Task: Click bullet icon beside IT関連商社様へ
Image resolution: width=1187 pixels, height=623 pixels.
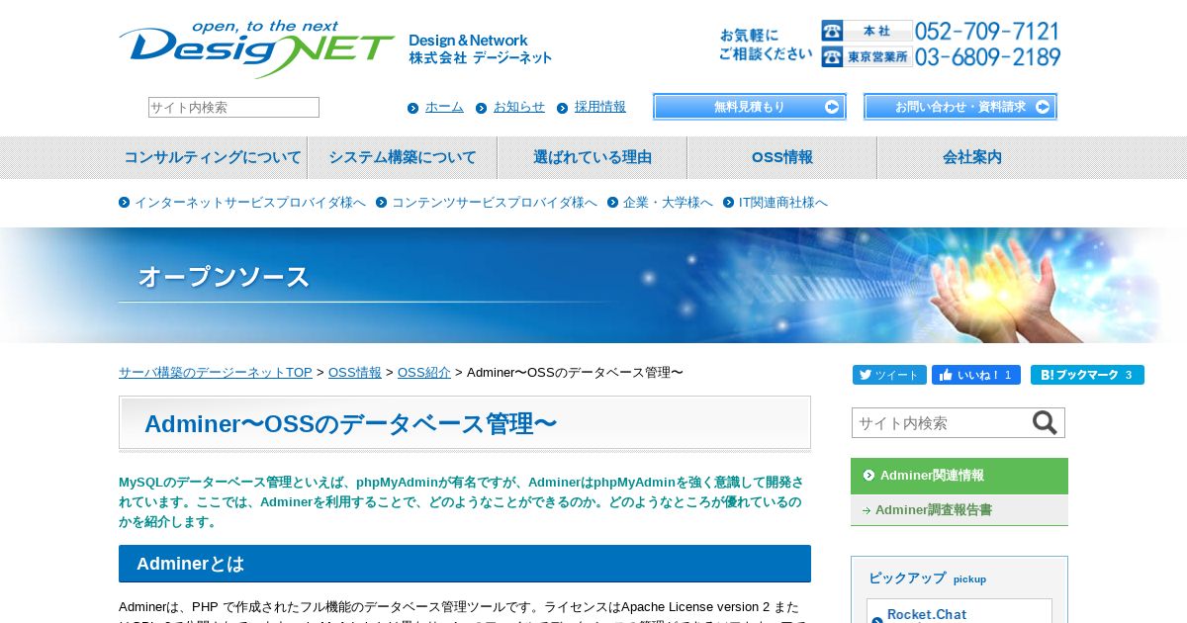Action: tap(729, 203)
